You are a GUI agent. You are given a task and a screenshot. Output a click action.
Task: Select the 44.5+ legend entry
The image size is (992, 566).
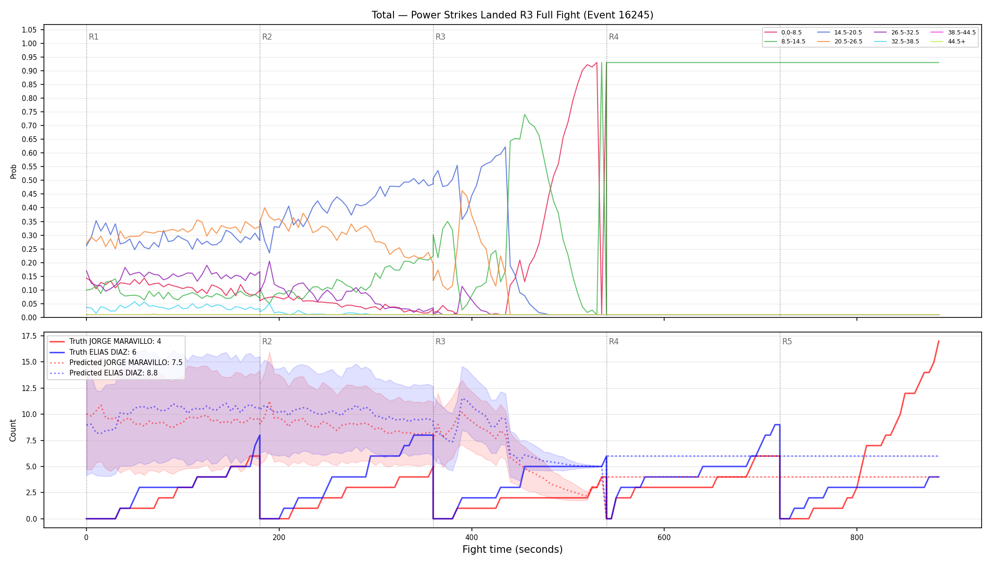948,42
